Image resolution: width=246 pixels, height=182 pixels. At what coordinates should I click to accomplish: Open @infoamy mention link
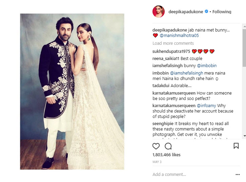pyautogui.click(x=206, y=106)
